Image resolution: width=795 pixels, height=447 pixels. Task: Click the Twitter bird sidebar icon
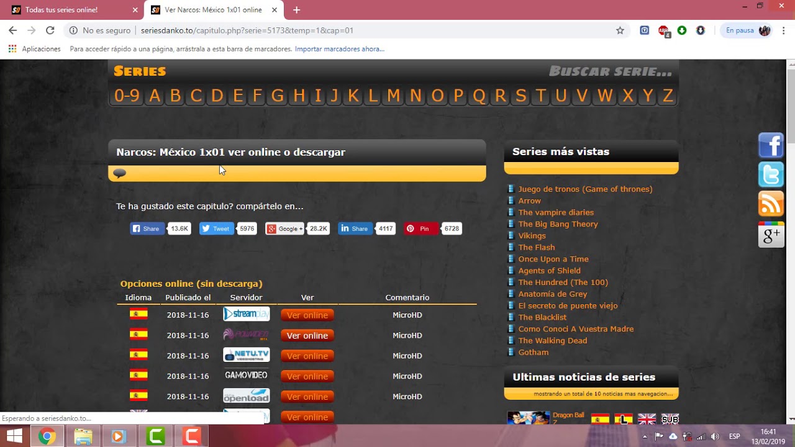771,175
